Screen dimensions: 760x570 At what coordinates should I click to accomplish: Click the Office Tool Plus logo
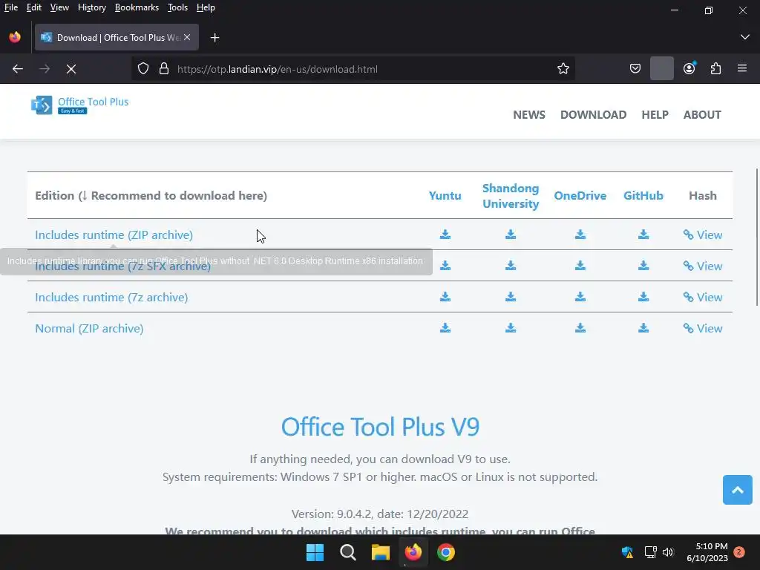[80, 105]
